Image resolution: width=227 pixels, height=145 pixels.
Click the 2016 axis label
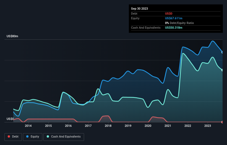(x=68, y=126)
